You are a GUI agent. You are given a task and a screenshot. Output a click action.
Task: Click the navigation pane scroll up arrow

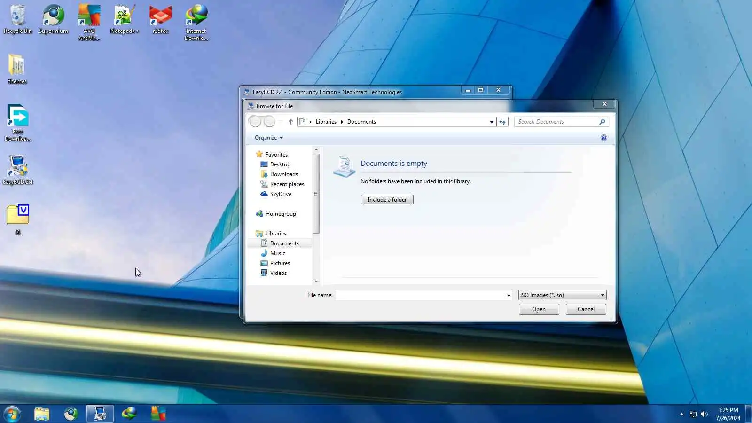click(x=316, y=149)
